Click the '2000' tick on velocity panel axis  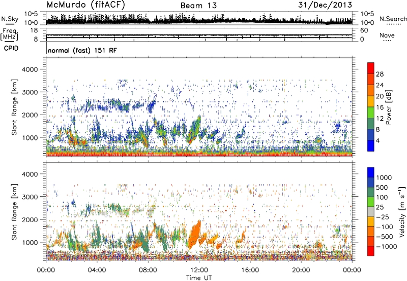click(x=31, y=220)
